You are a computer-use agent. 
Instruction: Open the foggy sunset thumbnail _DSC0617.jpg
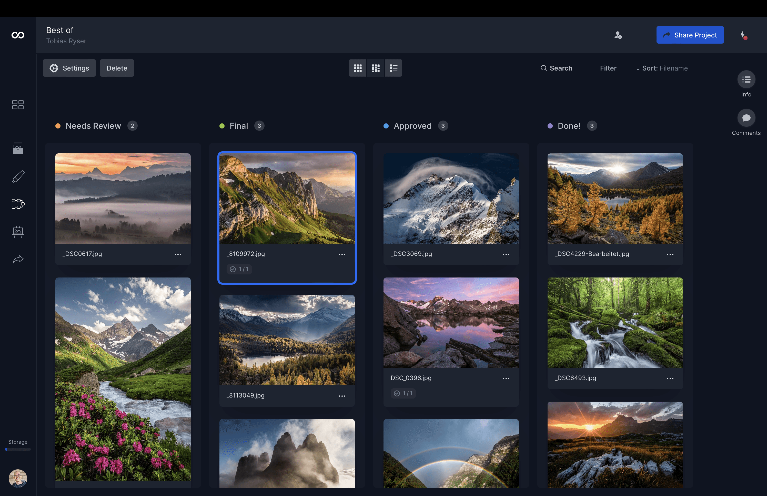click(x=123, y=199)
